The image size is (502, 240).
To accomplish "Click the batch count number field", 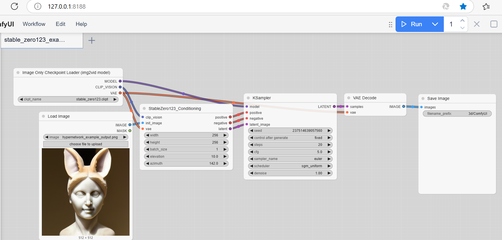I will point(451,24).
